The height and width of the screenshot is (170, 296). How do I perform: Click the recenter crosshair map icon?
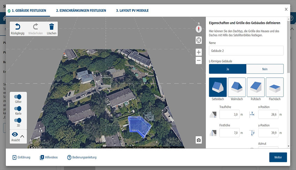point(199,40)
